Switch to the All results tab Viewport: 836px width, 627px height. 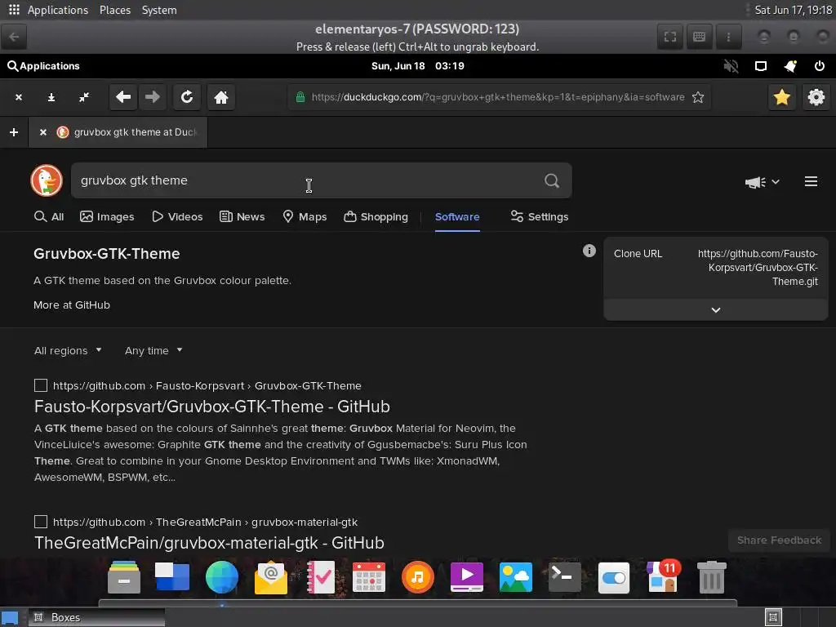(x=49, y=216)
